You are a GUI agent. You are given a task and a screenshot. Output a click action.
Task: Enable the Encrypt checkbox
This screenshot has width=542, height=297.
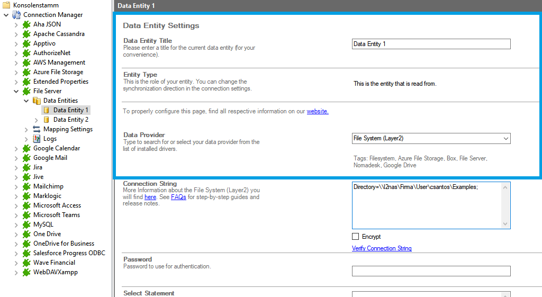click(x=355, y=237)
